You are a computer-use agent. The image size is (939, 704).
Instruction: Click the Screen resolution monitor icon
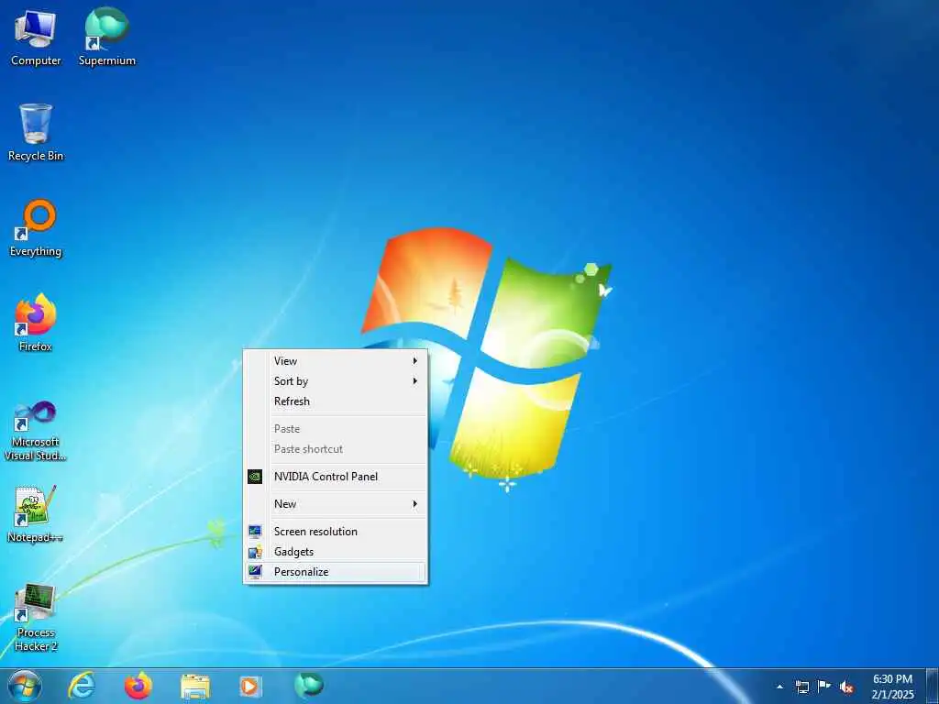pos(255,532)
